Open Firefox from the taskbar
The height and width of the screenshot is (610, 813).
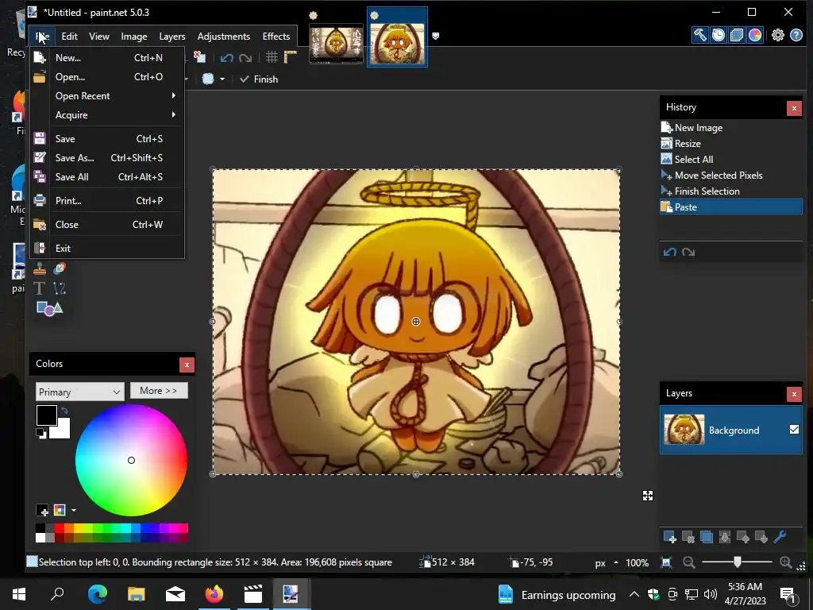click(x=214, y=594)
